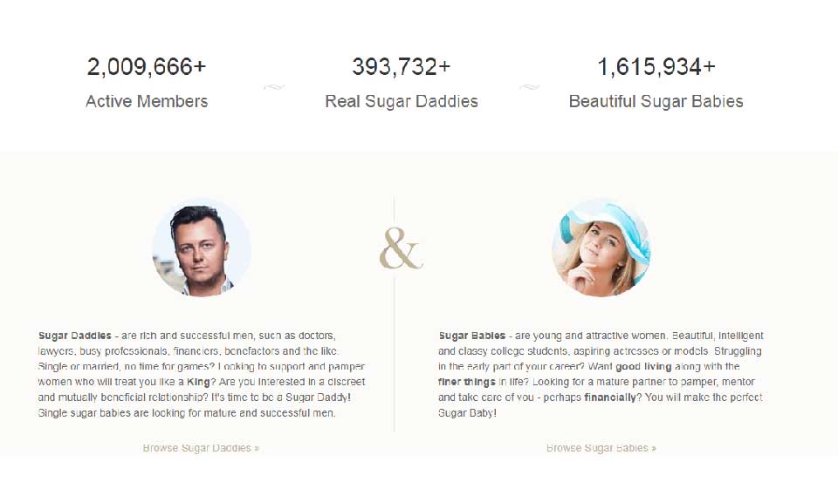
Task: Click the Active Members label
Action: point(147,101)
